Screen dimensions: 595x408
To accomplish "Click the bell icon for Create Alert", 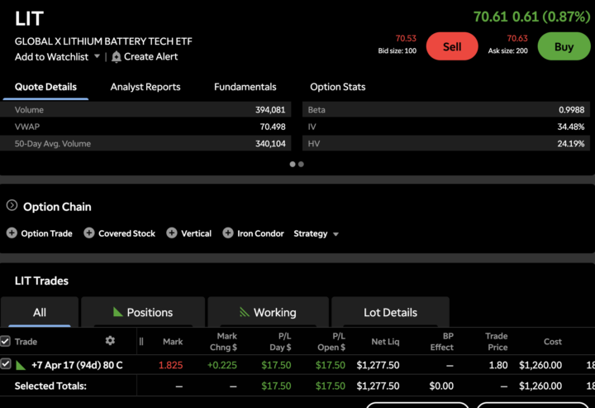I will click(x=117, y=56).
